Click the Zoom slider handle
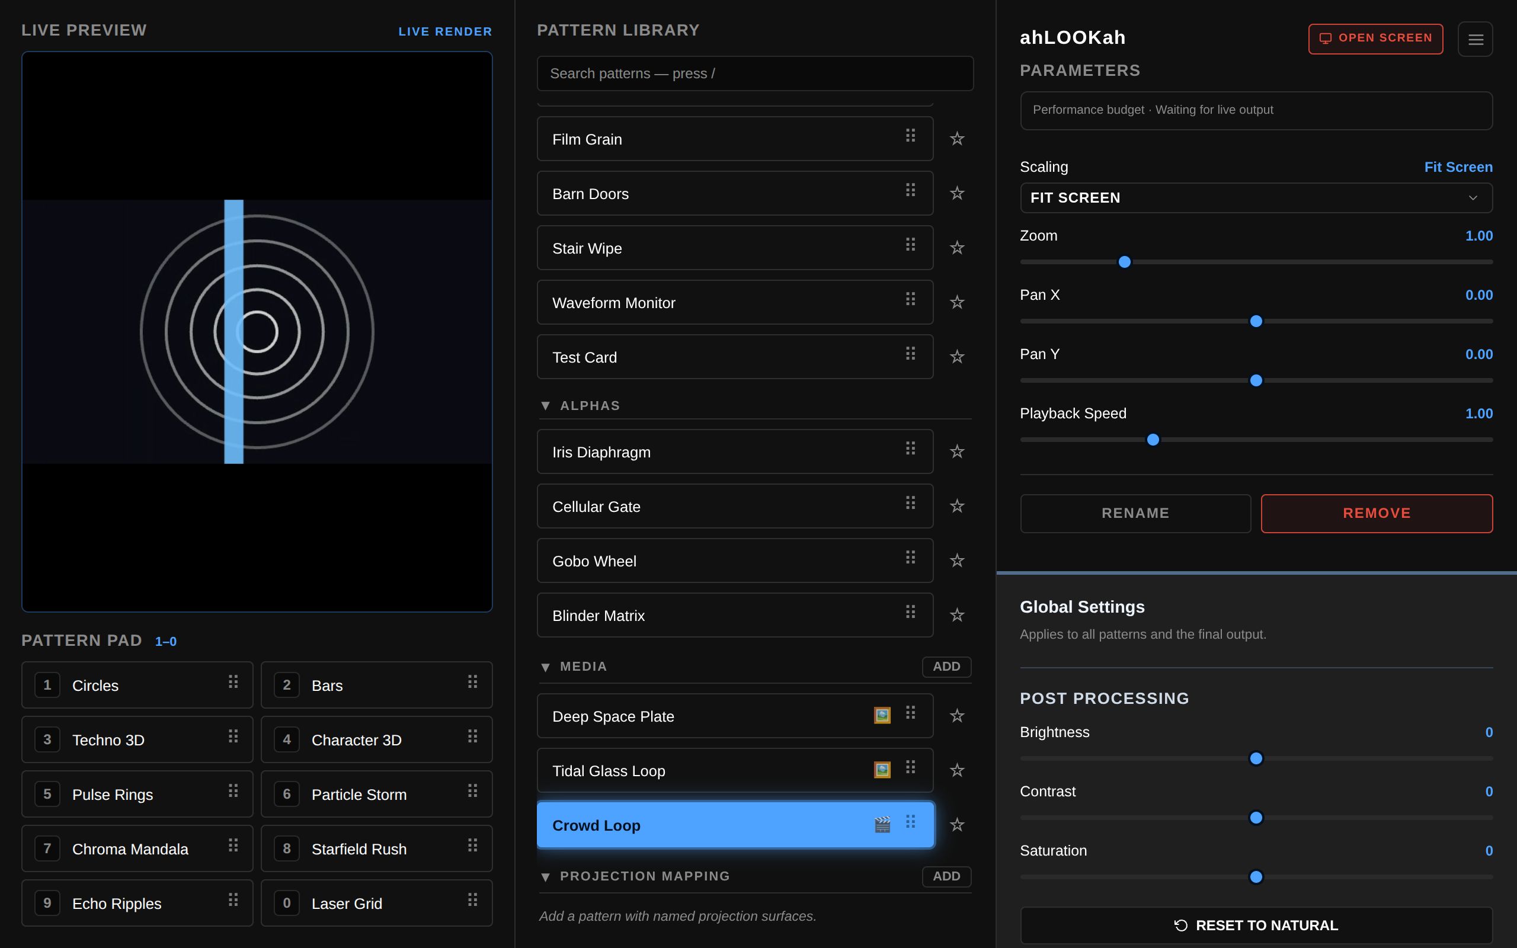 pos(1125,262)
